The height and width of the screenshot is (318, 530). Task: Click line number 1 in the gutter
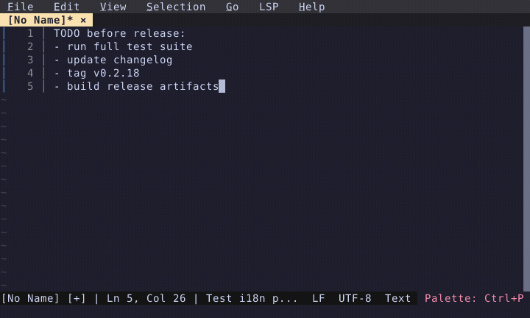(x=30, y=33)
